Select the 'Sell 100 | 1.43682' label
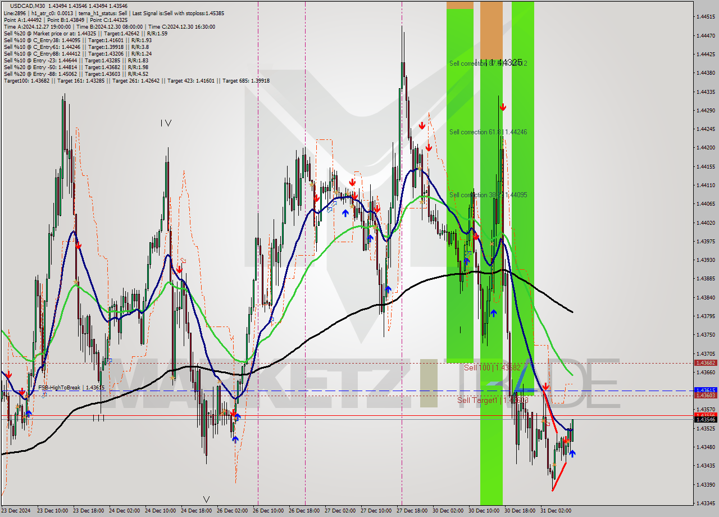Screen dimensions: 719x517 pos(492,368)
